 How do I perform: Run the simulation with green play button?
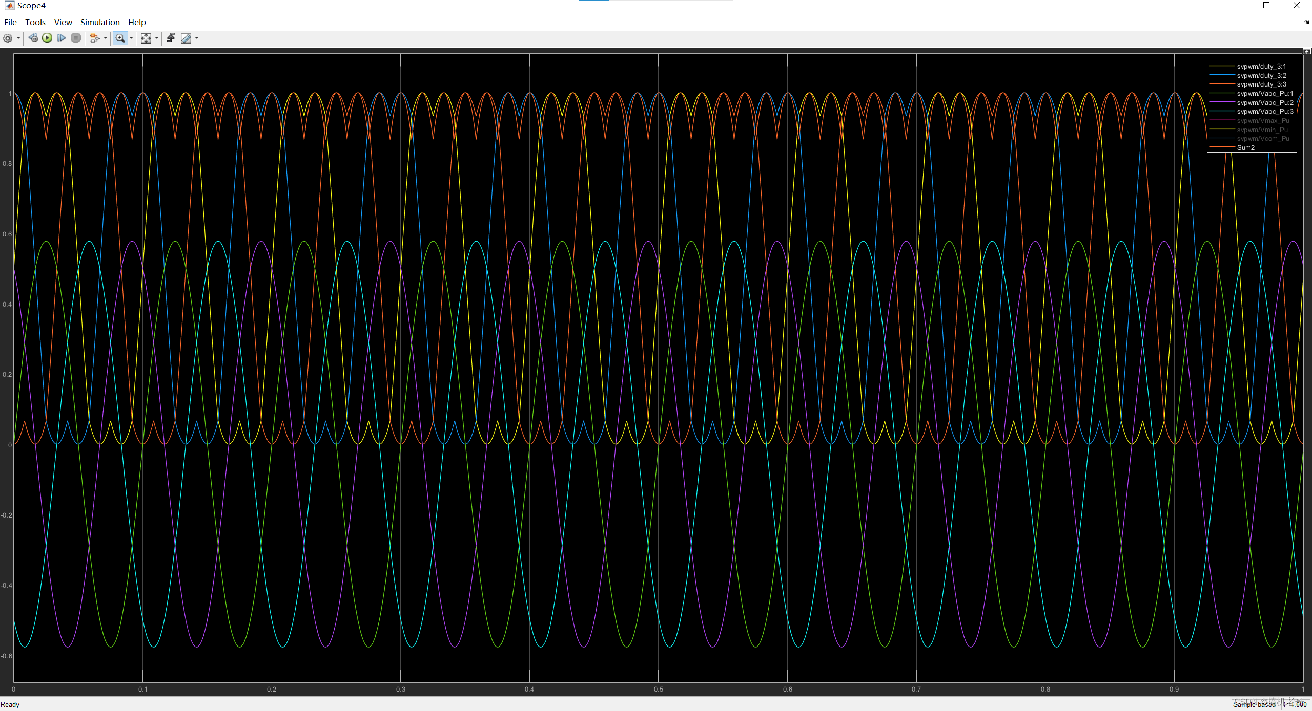pyautogui.click(x=47, y=38)
